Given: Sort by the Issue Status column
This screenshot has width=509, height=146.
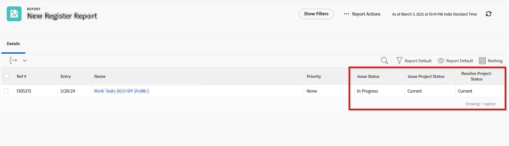Looking at the screenshot, I should (x=368, y=76).
